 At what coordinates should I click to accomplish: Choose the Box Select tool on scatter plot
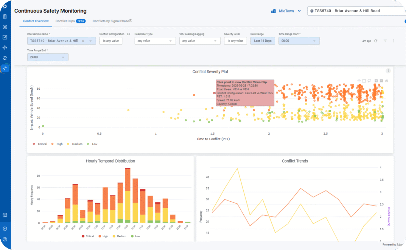(x=364, y=81)
